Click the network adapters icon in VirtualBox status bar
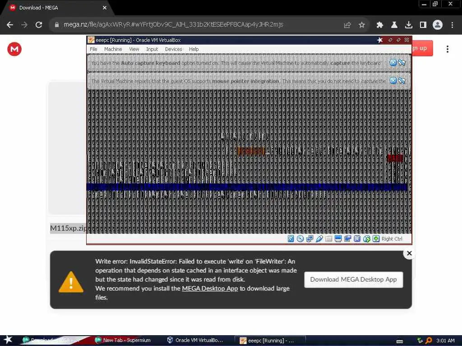The image size is (462, 346). point(310,239)
